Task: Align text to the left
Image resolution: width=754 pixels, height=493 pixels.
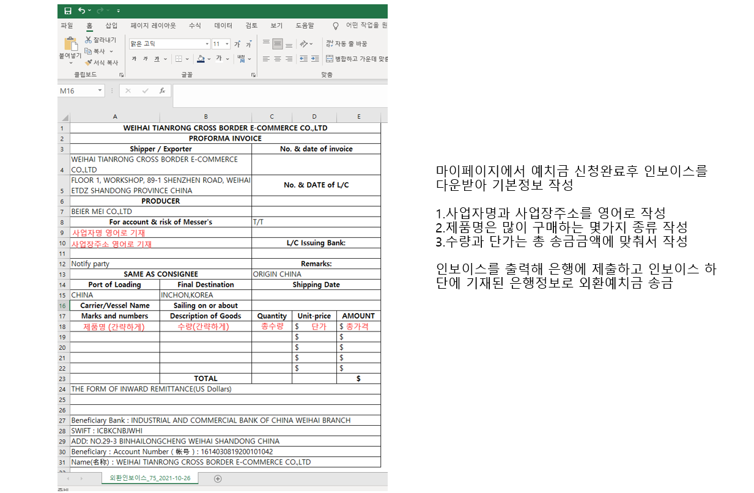Action: coord(266,59)
